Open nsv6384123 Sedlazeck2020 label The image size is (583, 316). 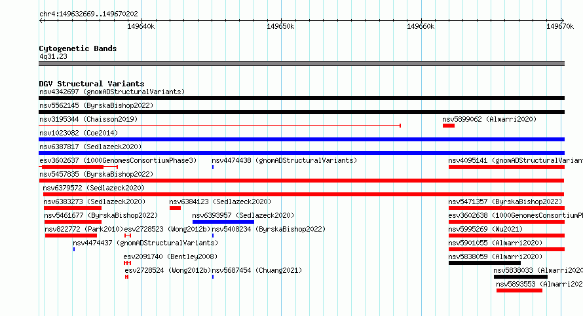220,202
